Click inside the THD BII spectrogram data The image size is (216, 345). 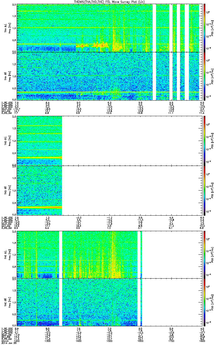(x=39, y=190)
